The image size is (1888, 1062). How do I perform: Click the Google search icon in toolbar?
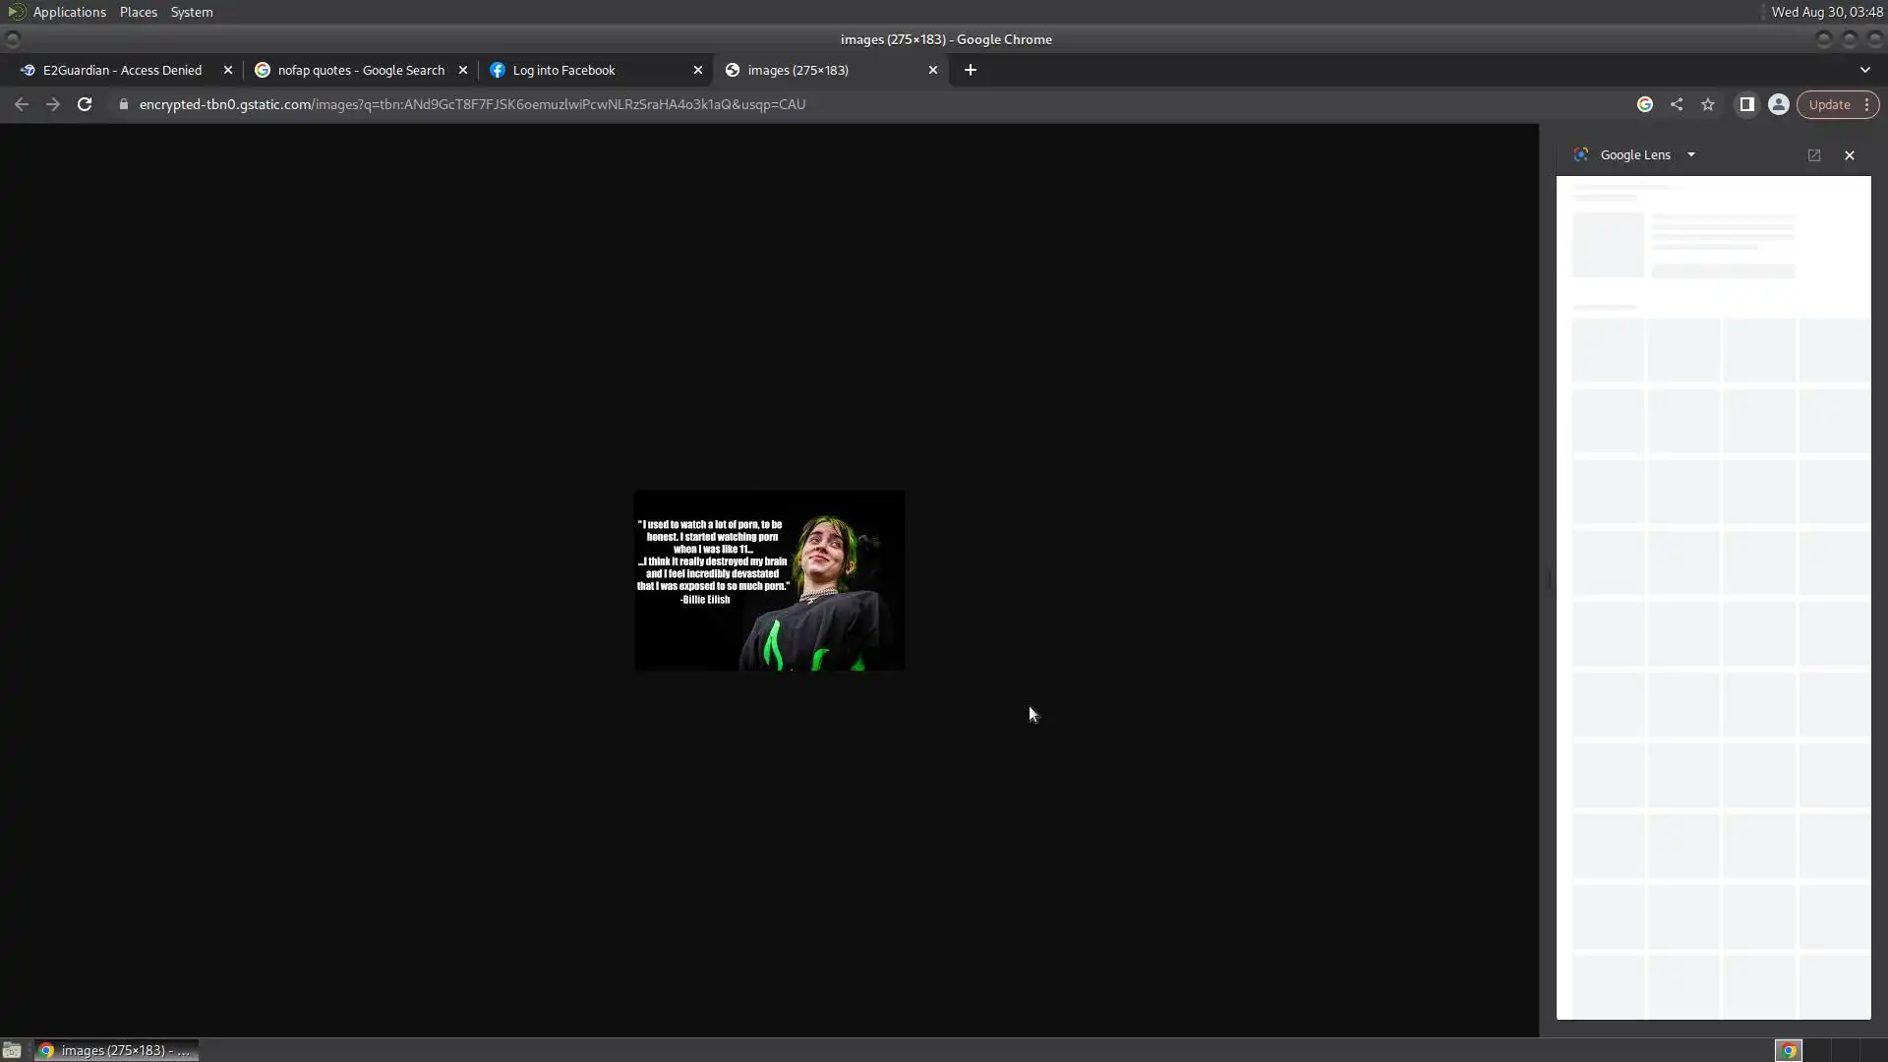(1645, 104)
